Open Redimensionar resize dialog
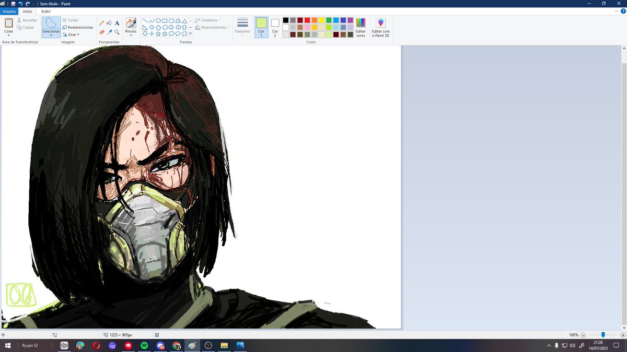This screenshot has height=352, width=627. 77,27
